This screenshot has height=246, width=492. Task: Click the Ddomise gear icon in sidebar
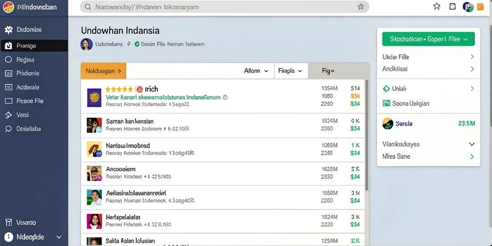point(9,30)
